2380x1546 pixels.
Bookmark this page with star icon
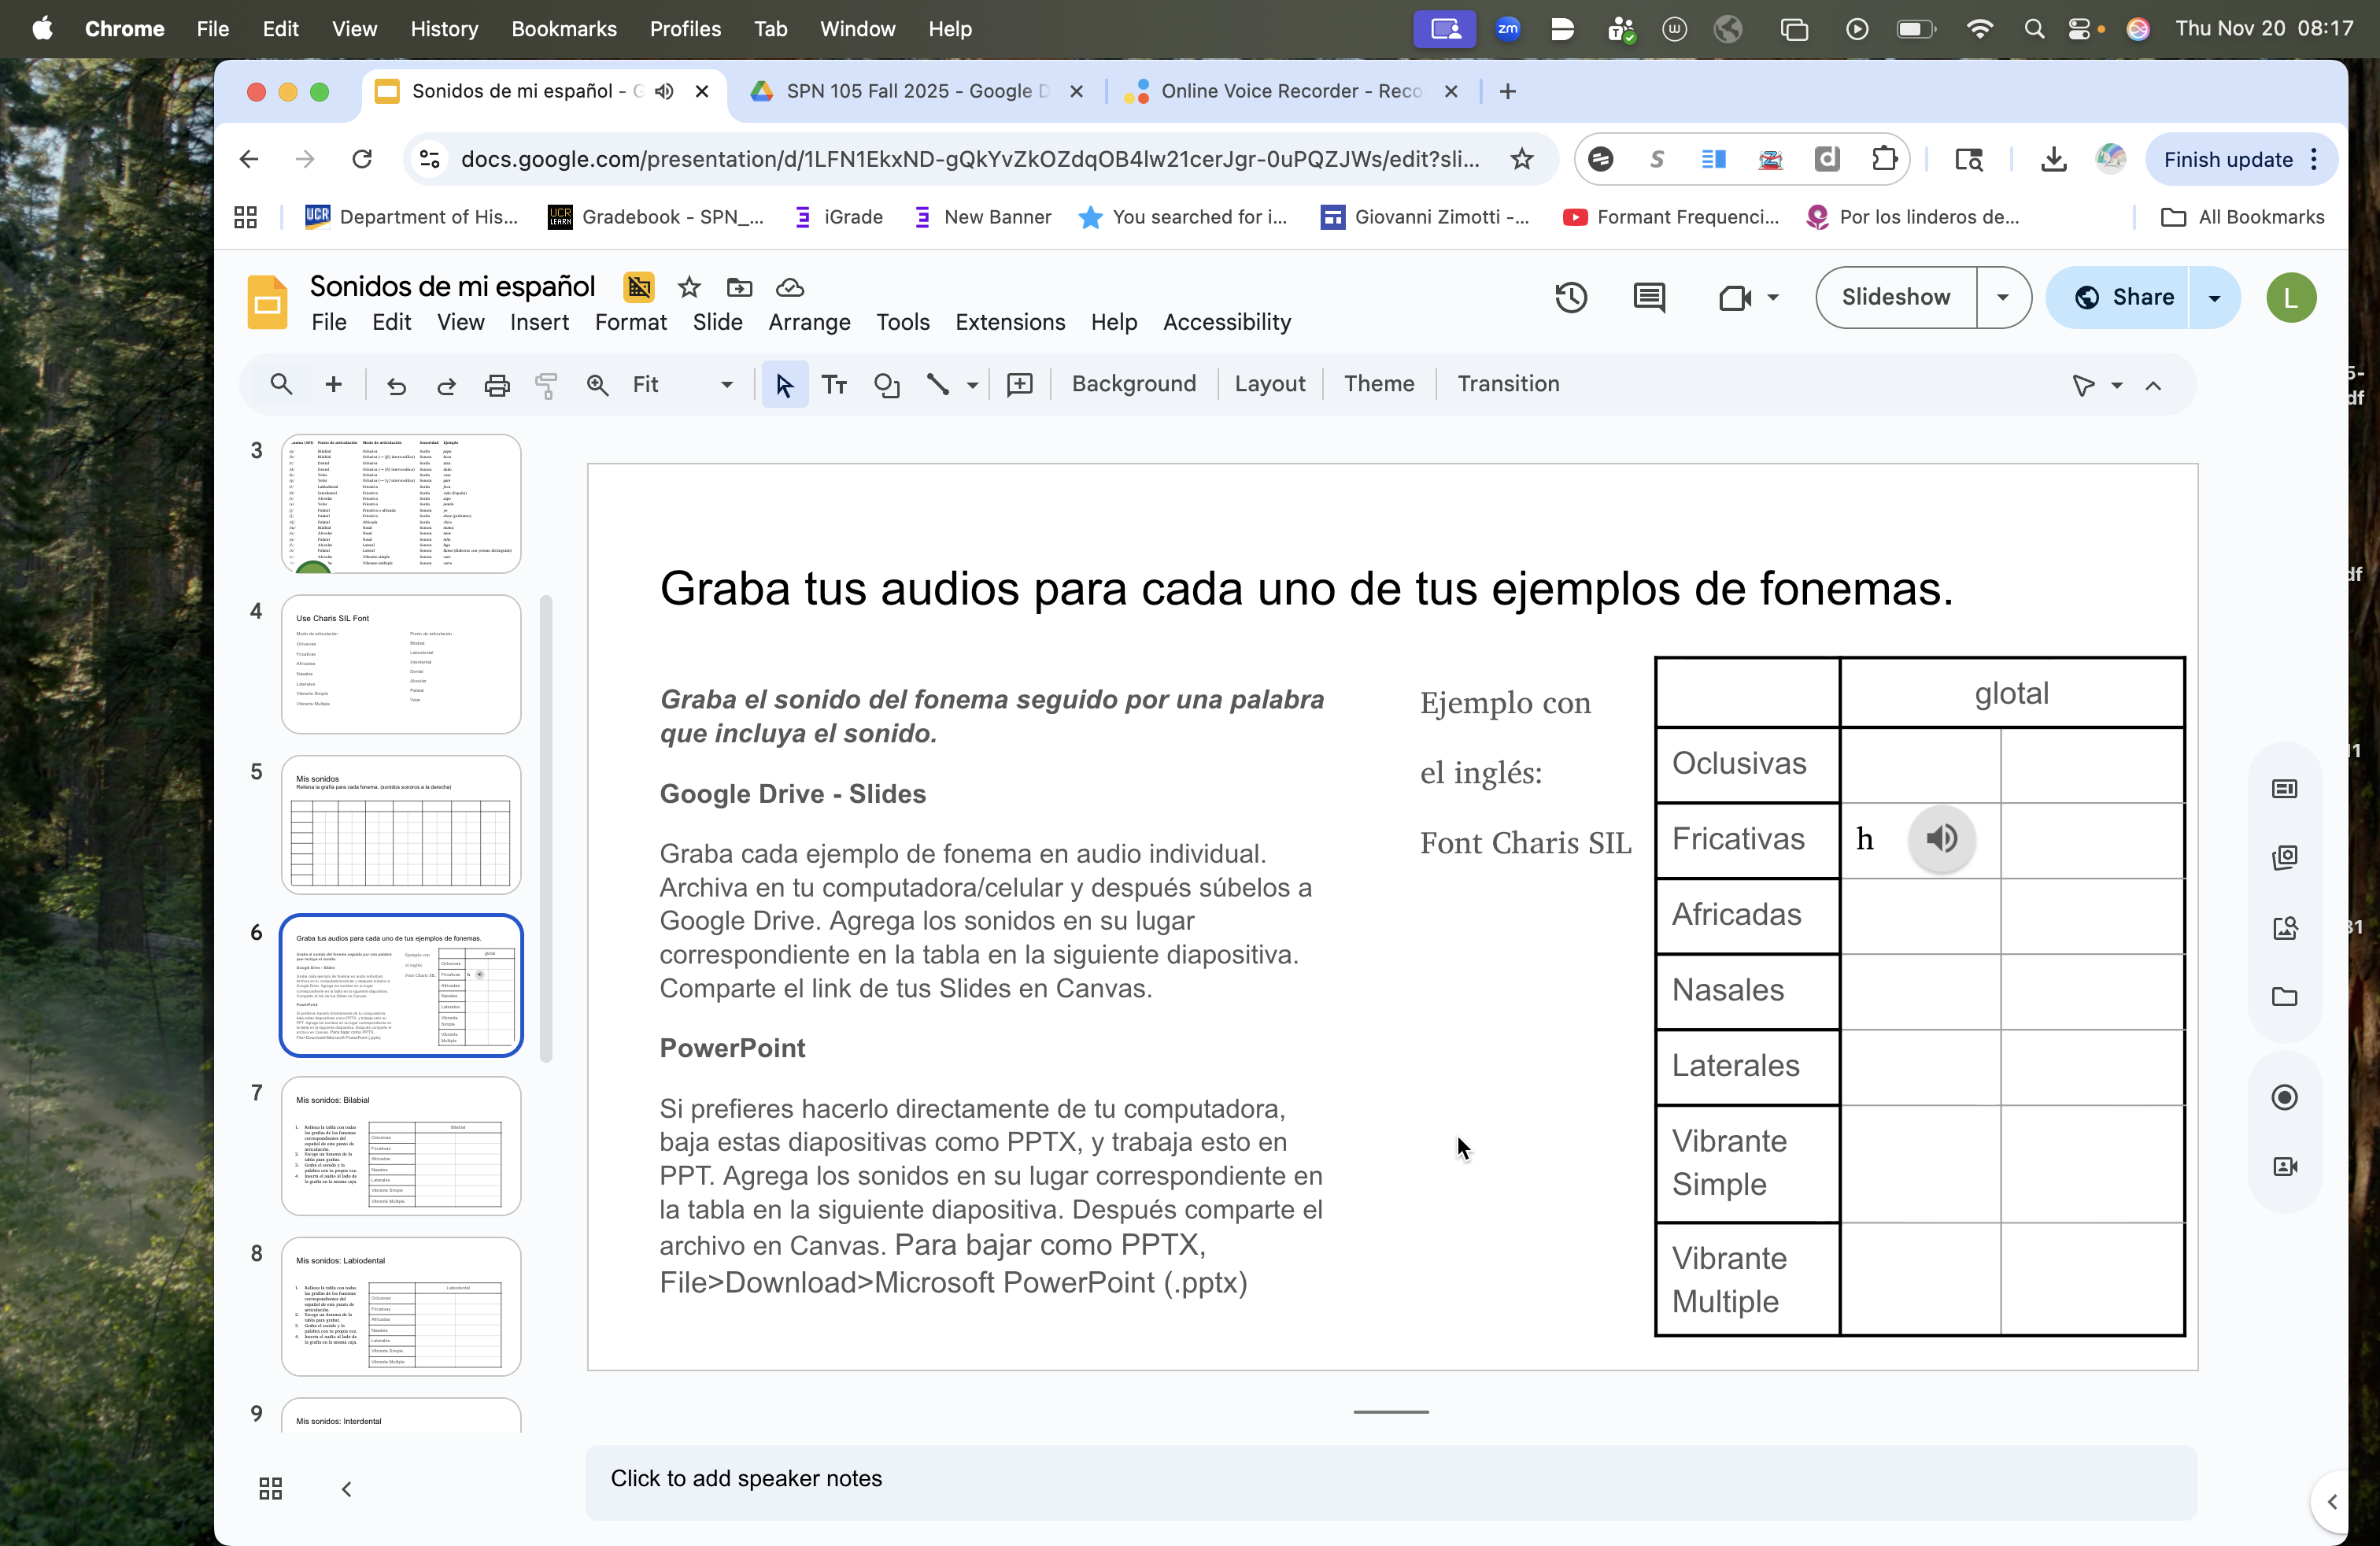coord(1522,159)
